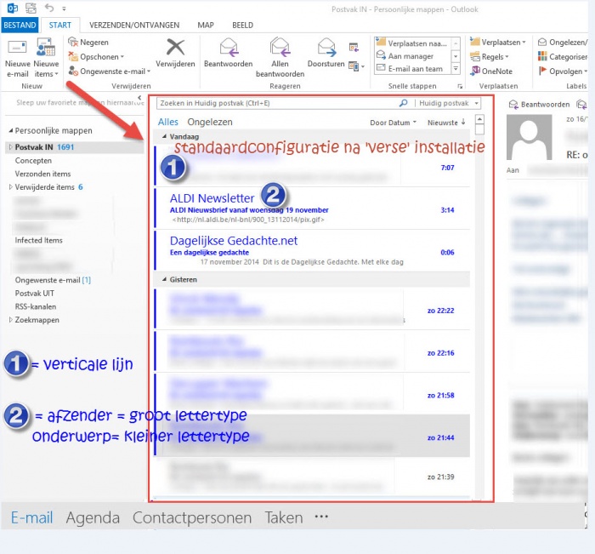The width and height of the screenshot is (595, 554).
Task: Open Taken navigation
Action: (284, 517)
